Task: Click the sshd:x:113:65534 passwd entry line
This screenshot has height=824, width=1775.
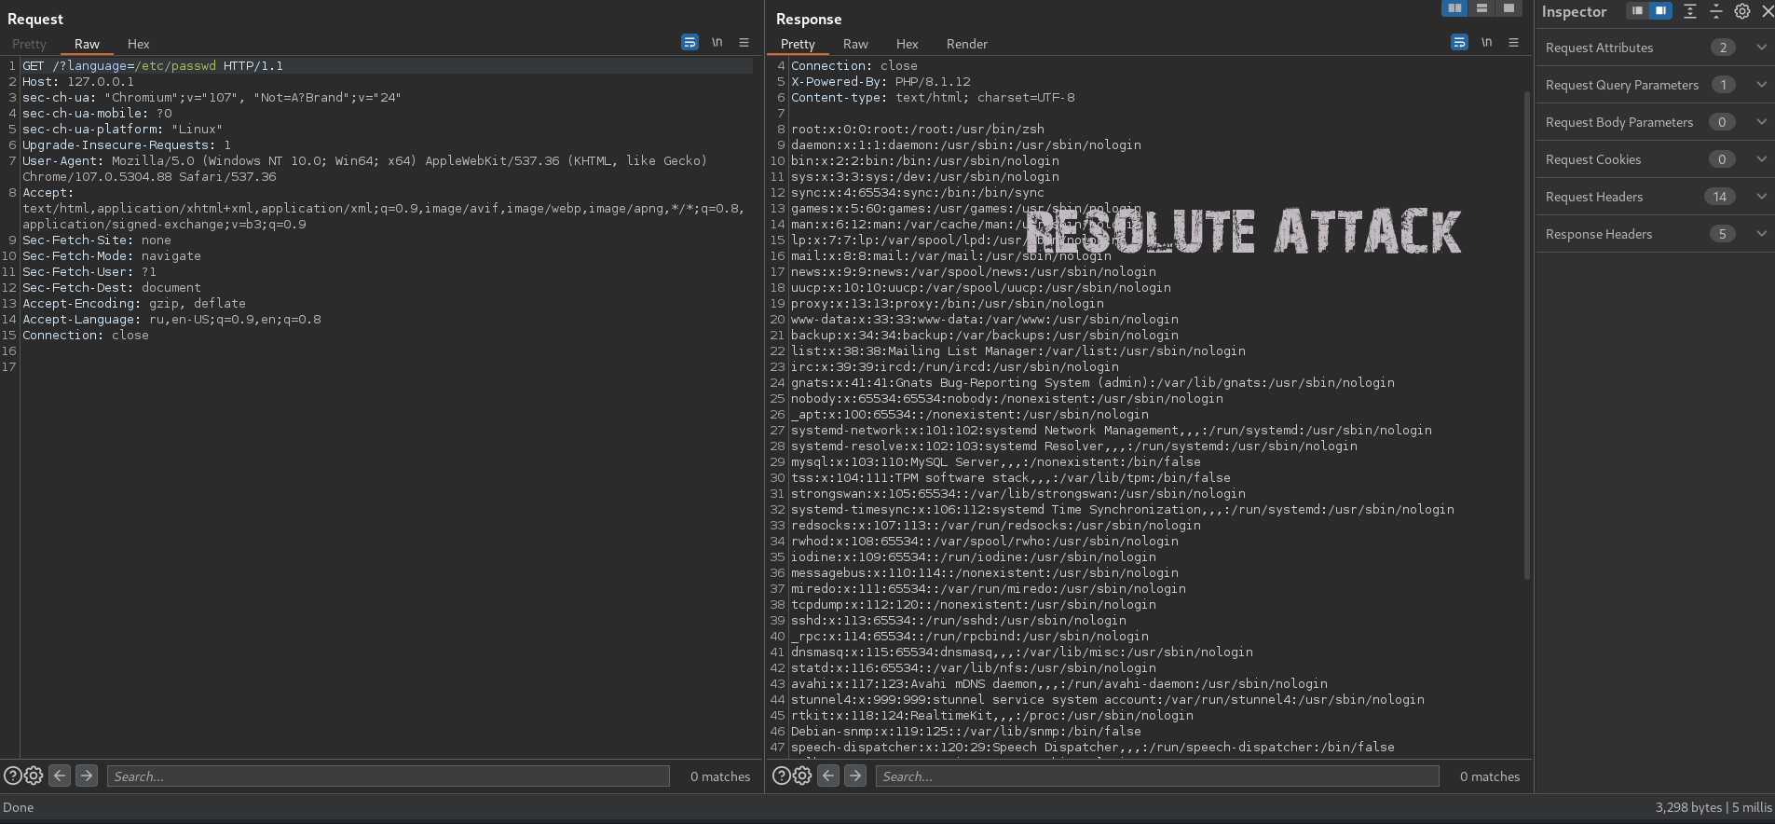Action: click(959, 621)
